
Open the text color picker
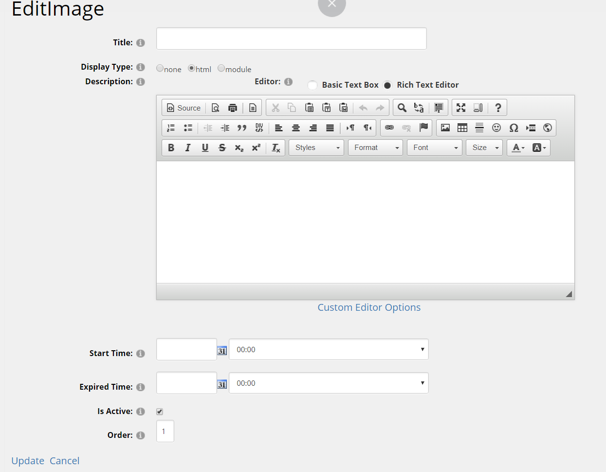coord(518,148)
